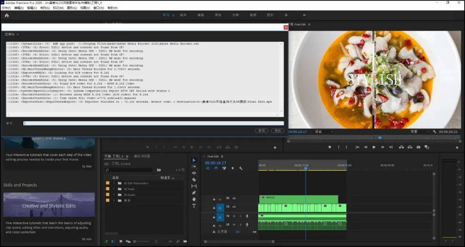This screenshot has height=247, width=465.
Task: Switch to the 媒体浏览器 tab
Action: point(142,156)
